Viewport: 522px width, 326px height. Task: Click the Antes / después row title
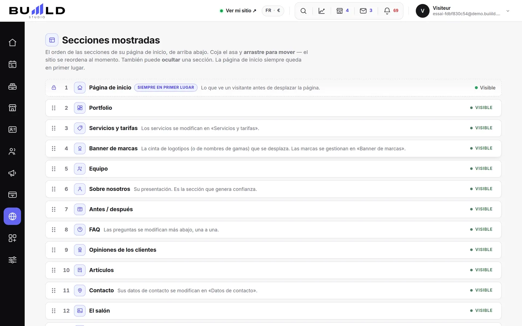(111, 209)
